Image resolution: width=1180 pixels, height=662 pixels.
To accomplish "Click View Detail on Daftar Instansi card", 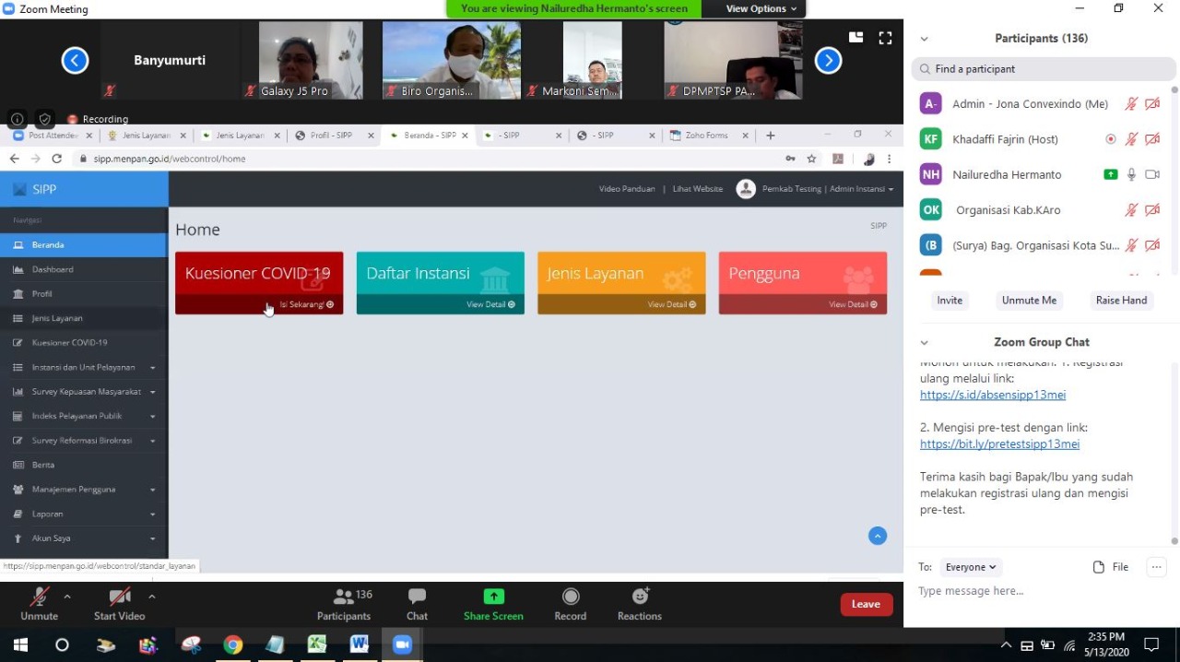I will click(x=490, y=304).
